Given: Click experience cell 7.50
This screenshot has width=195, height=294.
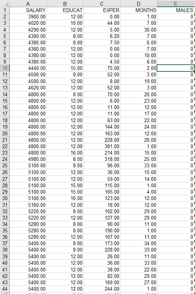Looking at the screenshot, I should (102, 42).
